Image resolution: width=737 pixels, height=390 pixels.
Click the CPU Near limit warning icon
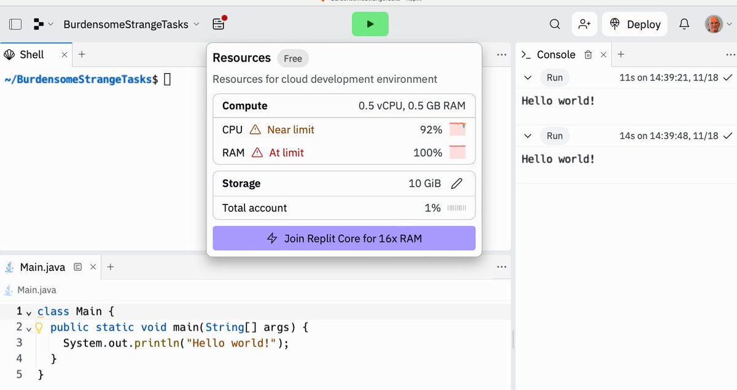255,130
